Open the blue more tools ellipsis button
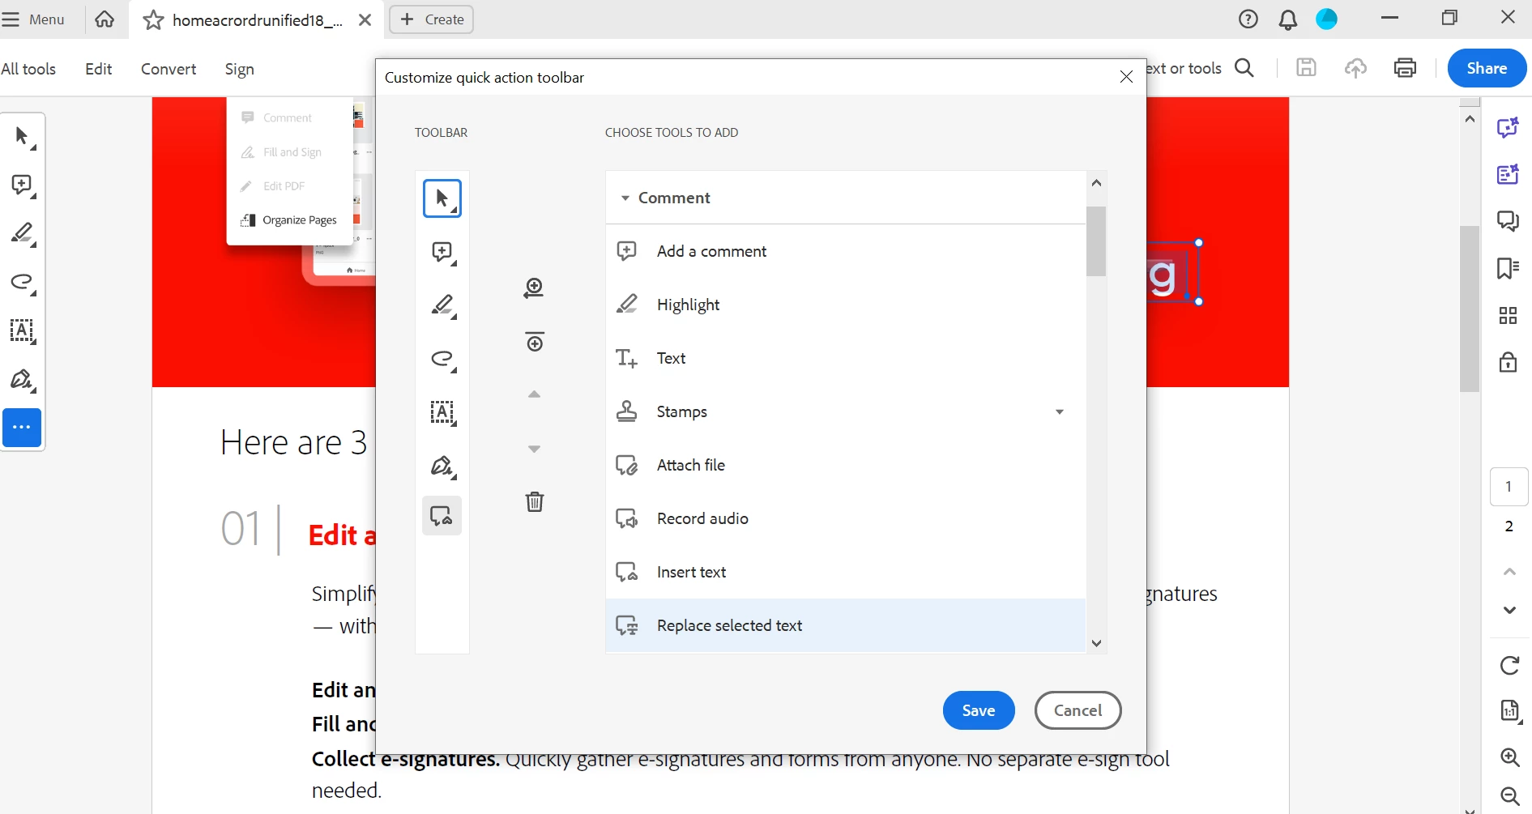The width and height of the screenshot is (1532, 814). (22, 428)
